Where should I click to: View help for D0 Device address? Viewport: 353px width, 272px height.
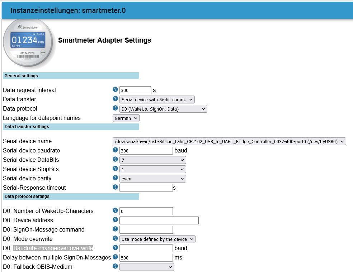115,220
